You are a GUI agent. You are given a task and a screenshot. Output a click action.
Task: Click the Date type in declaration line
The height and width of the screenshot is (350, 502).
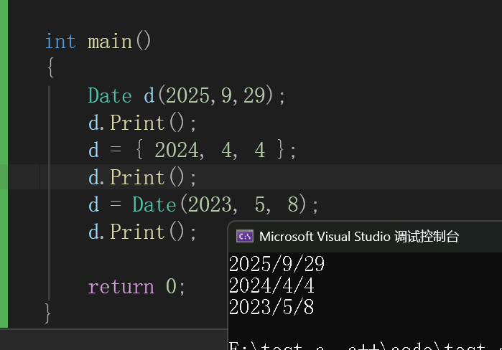[110, 95]
